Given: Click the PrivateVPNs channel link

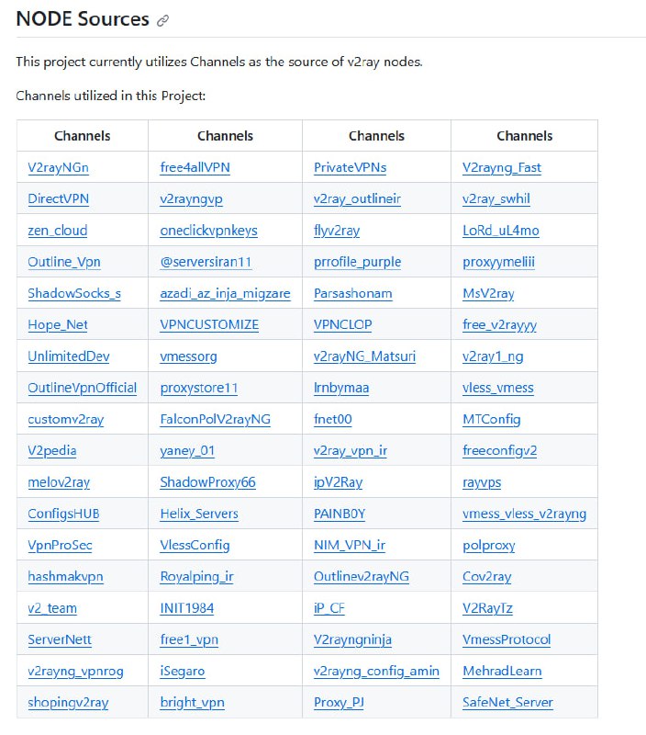Looking at the screenshot, I should tap(350, 167).
